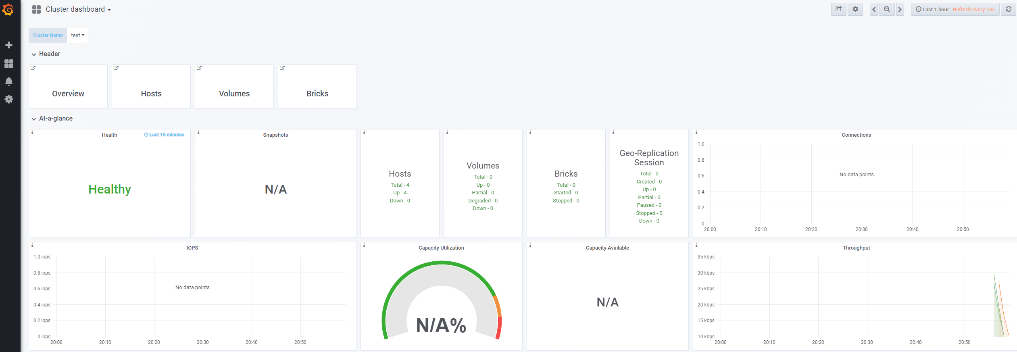1017x352 pixels.
Task: Click the N/A value in Snapshots panel
Action: 276,189
